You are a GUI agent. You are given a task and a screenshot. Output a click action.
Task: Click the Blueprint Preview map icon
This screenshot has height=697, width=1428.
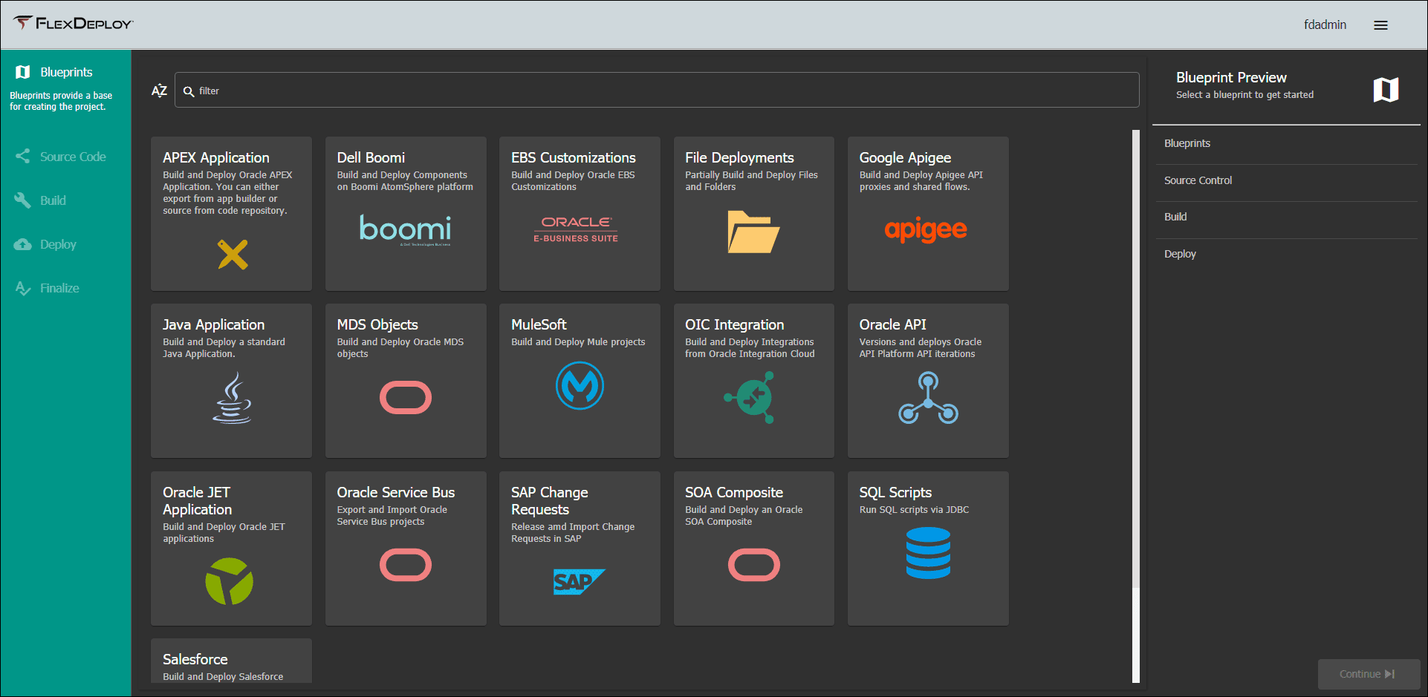[x=1386, y=90]
